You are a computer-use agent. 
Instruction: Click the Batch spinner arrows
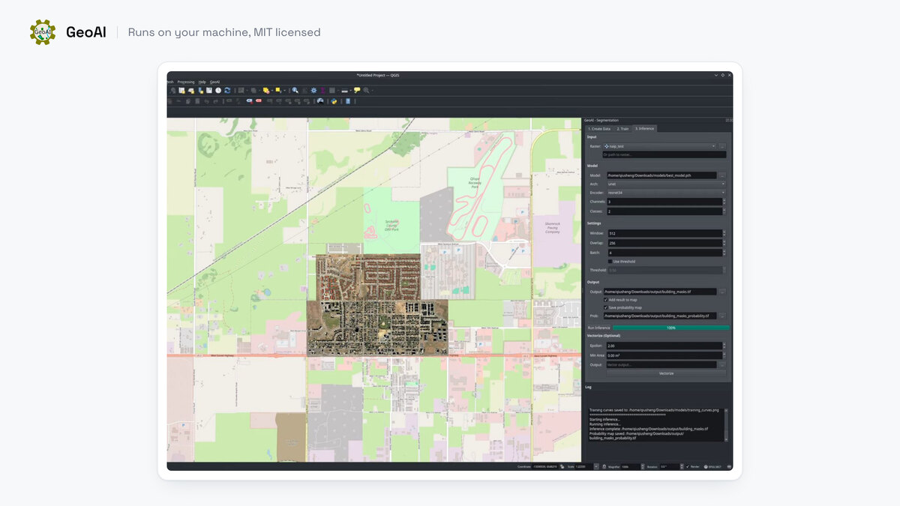click(x=724, y=253)
